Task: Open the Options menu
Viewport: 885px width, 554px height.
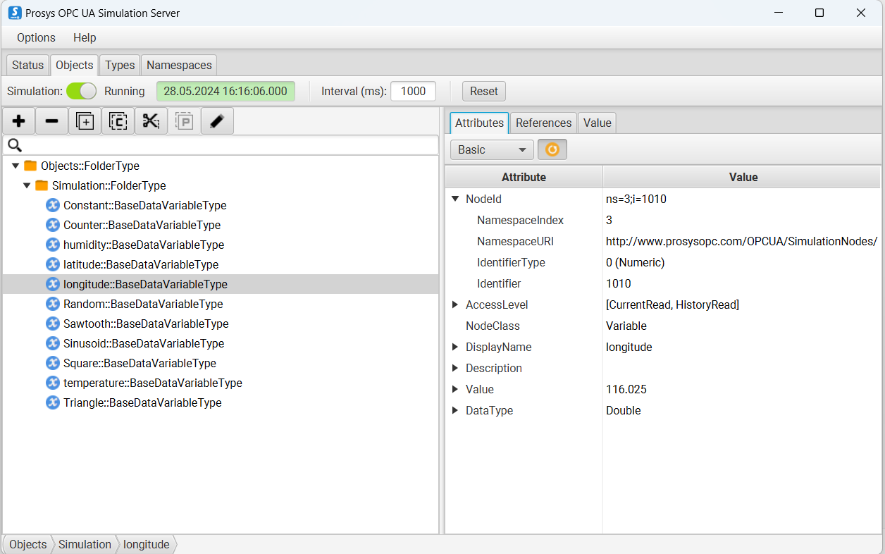Action: [36, 37]
